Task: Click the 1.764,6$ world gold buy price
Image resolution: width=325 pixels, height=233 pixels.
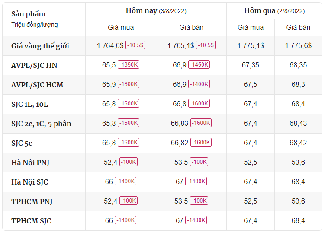Action: [x=110, y=45]
